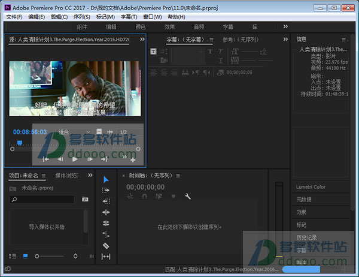The width and height of the screenshot is (359, 277).
Task: Select the Ripple Edit tool
Action: [x=106, y=212]
